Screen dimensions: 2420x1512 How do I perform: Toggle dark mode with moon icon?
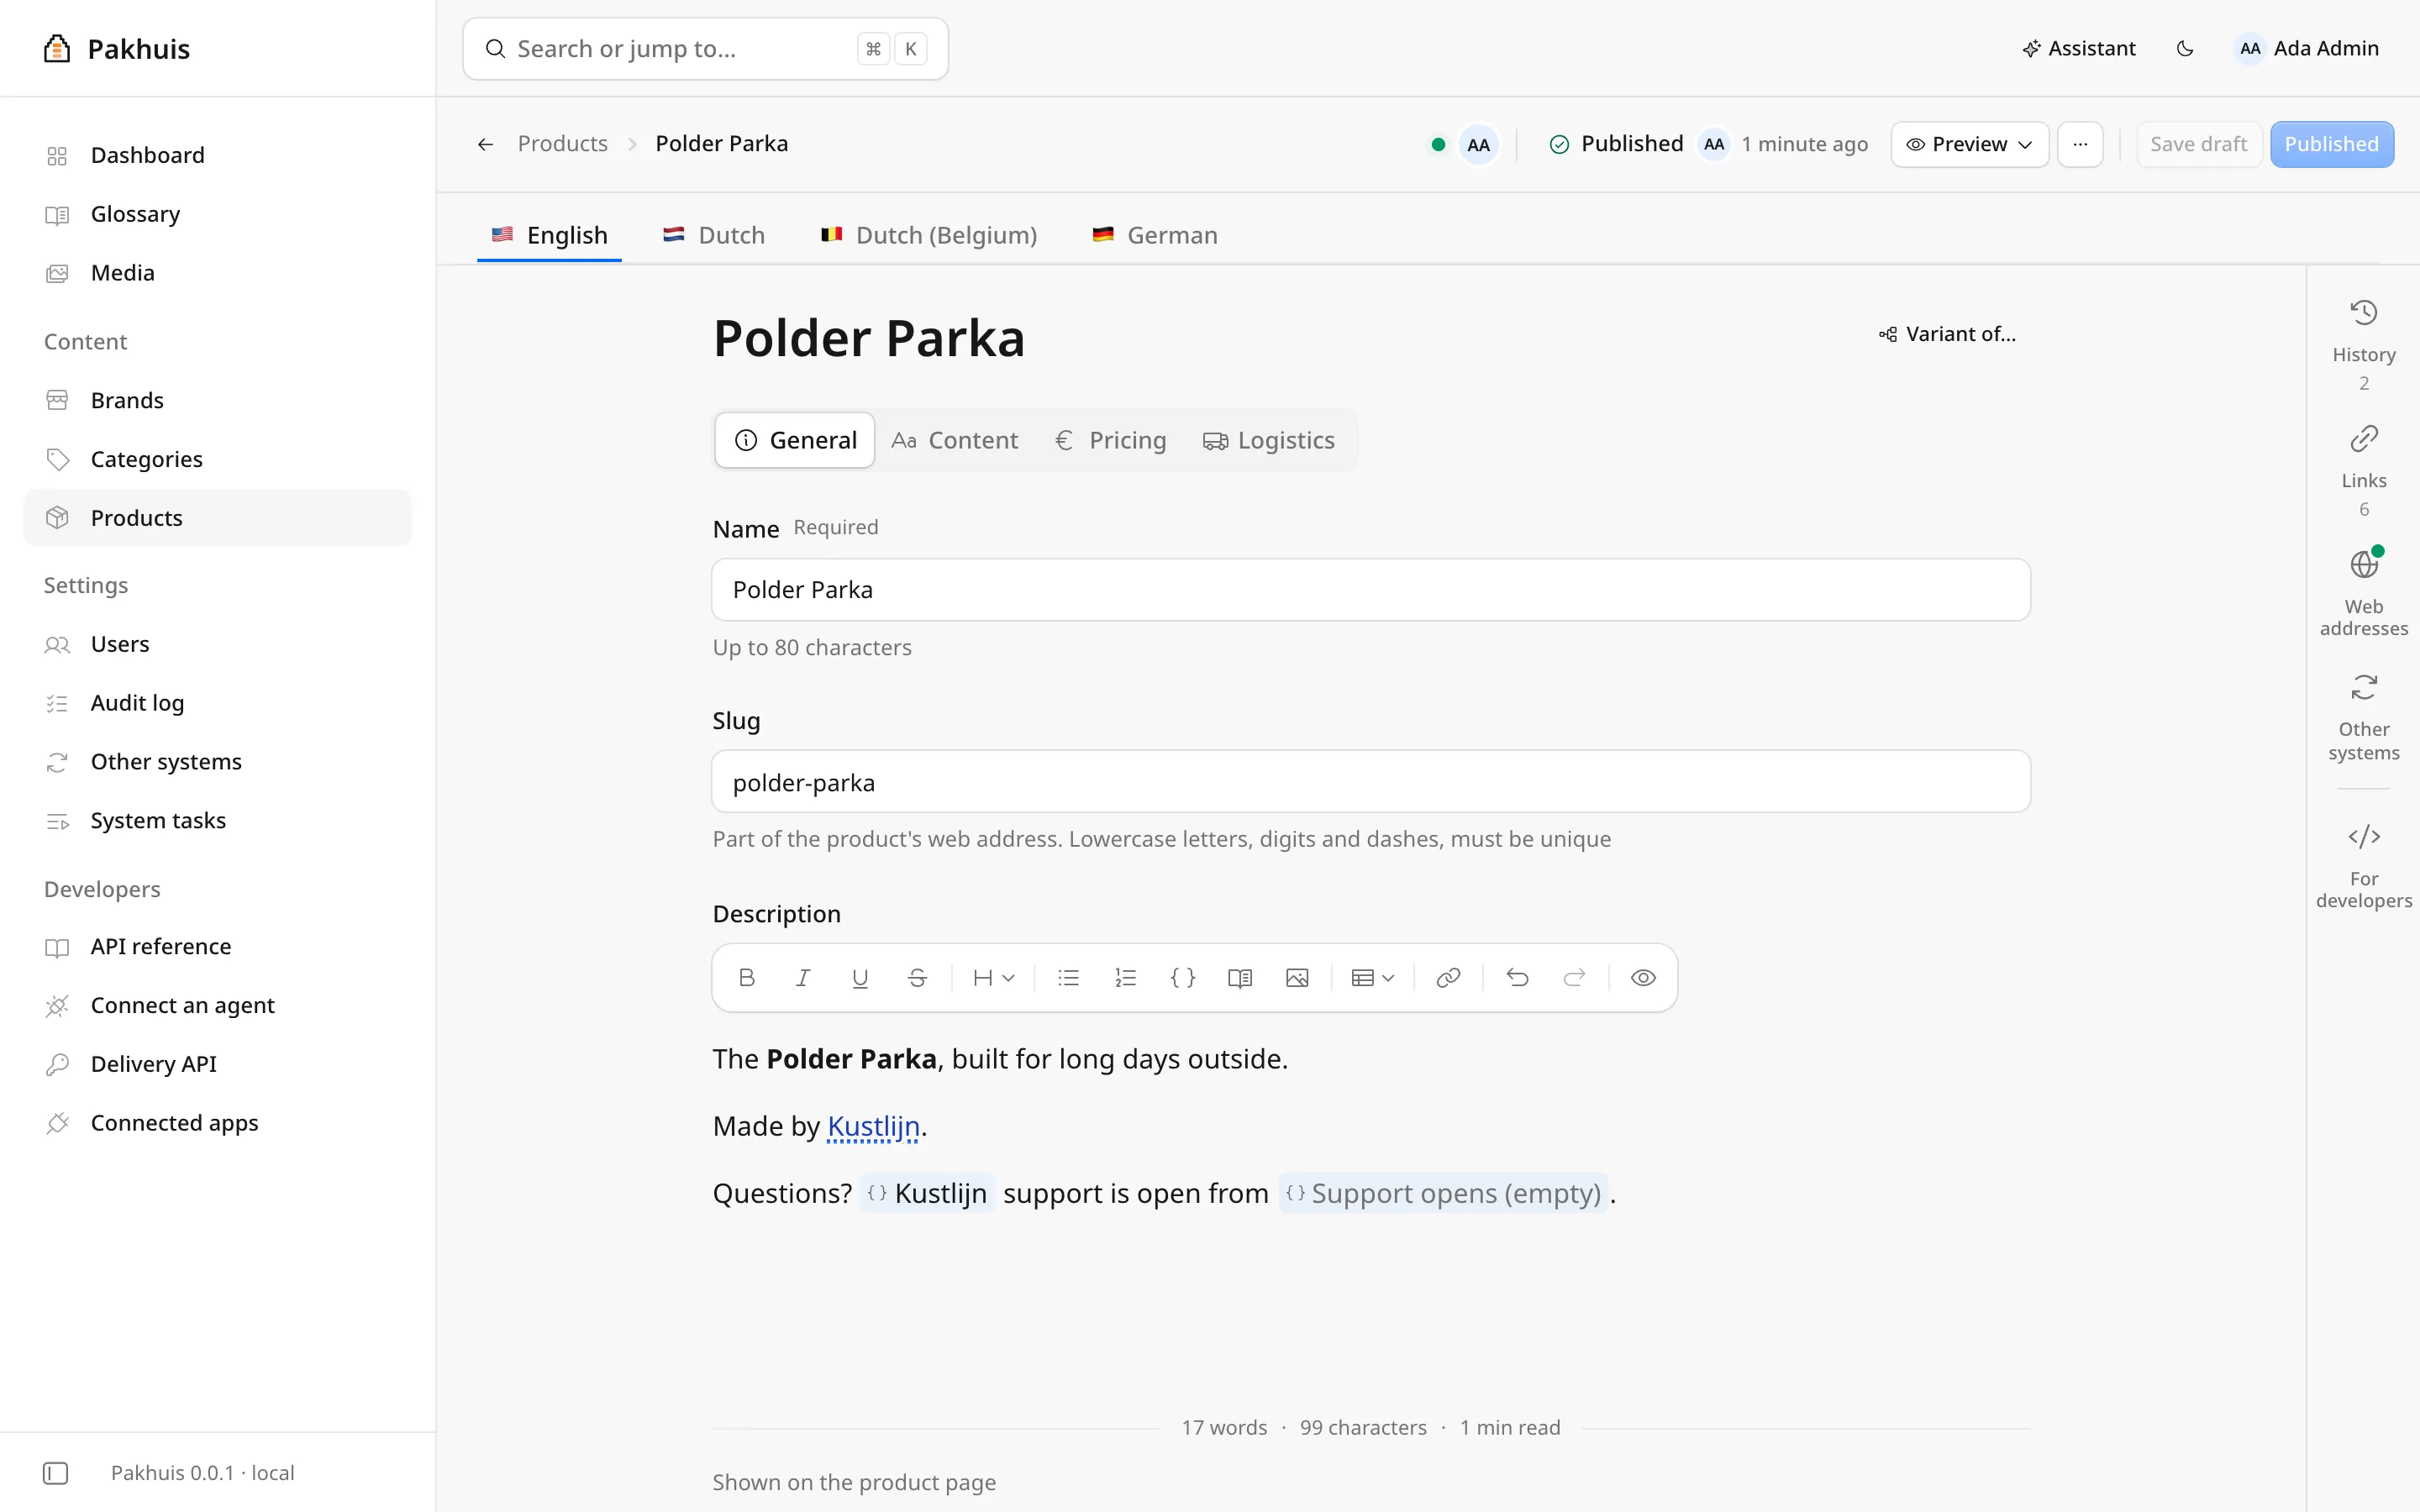[x=2185, y=48]
